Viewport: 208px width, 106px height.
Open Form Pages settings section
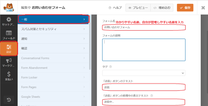(53, 87)
